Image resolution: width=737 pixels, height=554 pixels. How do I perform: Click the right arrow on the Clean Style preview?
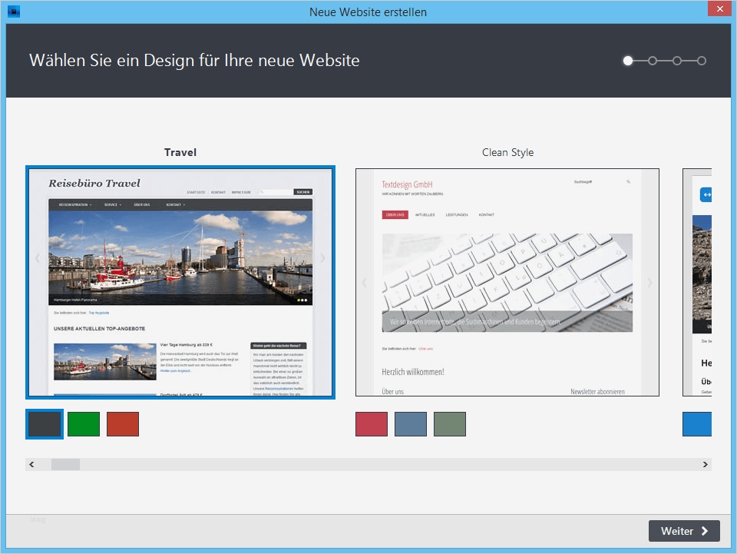click(x=650, y=283)
